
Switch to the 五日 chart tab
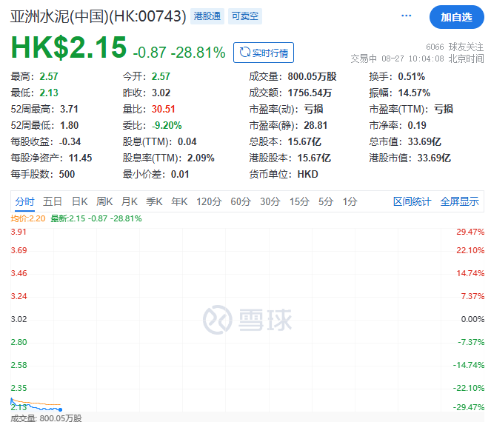click(x=53, y=201)
